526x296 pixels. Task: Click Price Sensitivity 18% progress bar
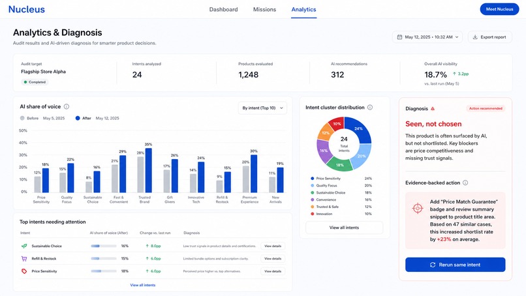[x=104, y=271]
